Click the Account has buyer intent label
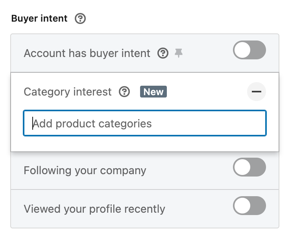Image resolution: width=290 pixels, height=241 pixels. (87, 53)
